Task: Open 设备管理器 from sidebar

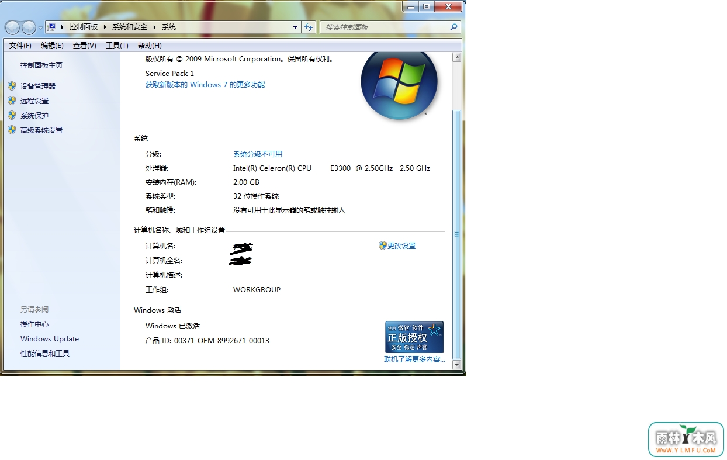Action: 38,86
